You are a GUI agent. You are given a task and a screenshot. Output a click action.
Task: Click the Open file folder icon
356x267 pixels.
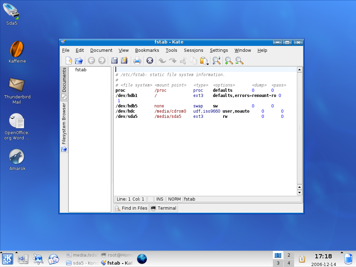click(x=79, y=61)
